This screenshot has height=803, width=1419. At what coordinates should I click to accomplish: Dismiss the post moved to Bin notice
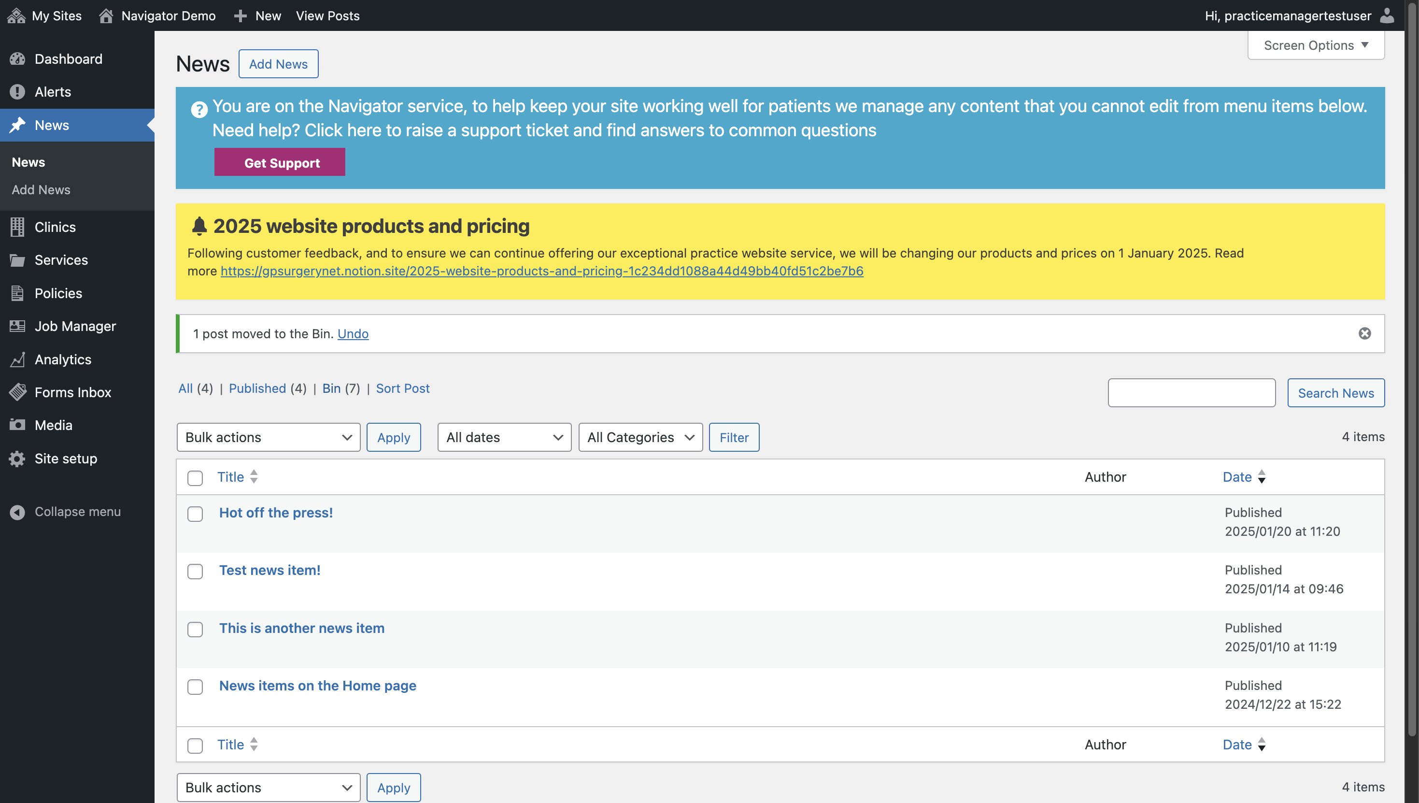click(x=1364, y=333)
